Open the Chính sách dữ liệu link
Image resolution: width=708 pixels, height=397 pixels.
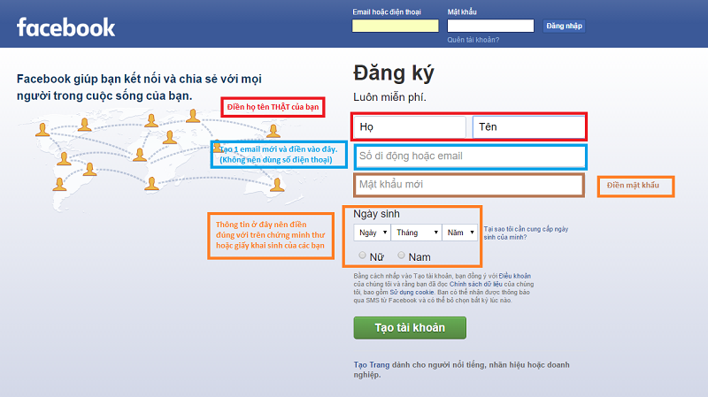tap(475, 284)
